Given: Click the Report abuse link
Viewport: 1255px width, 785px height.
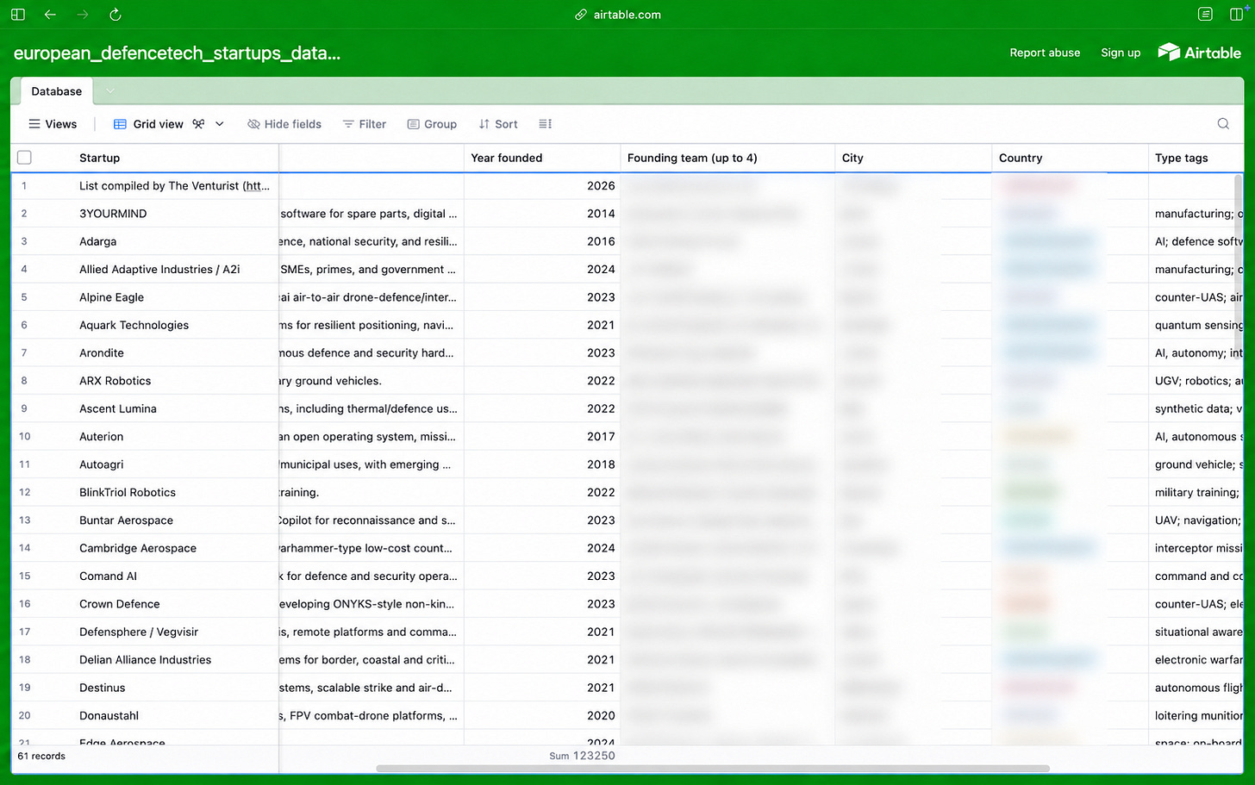Looking at the screenshot, I should tap(1045, 53).
